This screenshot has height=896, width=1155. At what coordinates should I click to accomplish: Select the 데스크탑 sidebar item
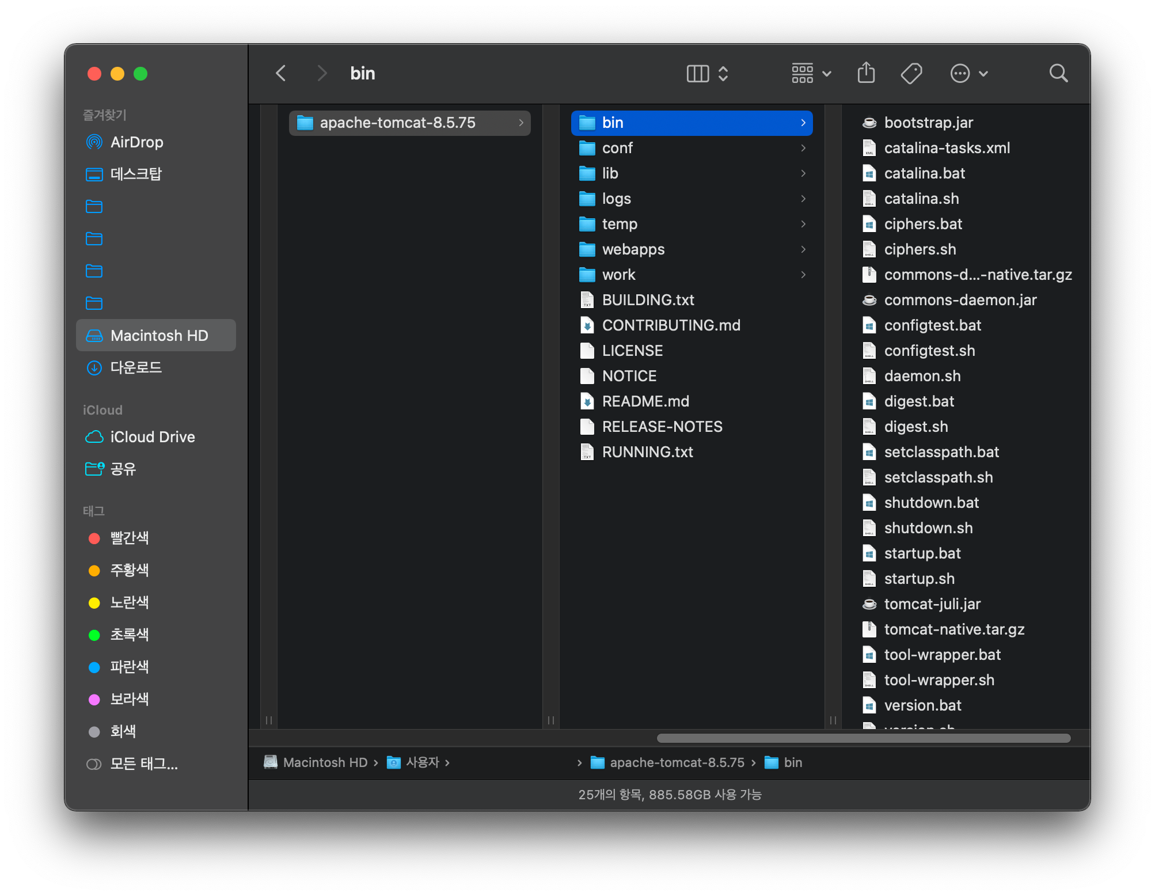click(x=136, y=174)
